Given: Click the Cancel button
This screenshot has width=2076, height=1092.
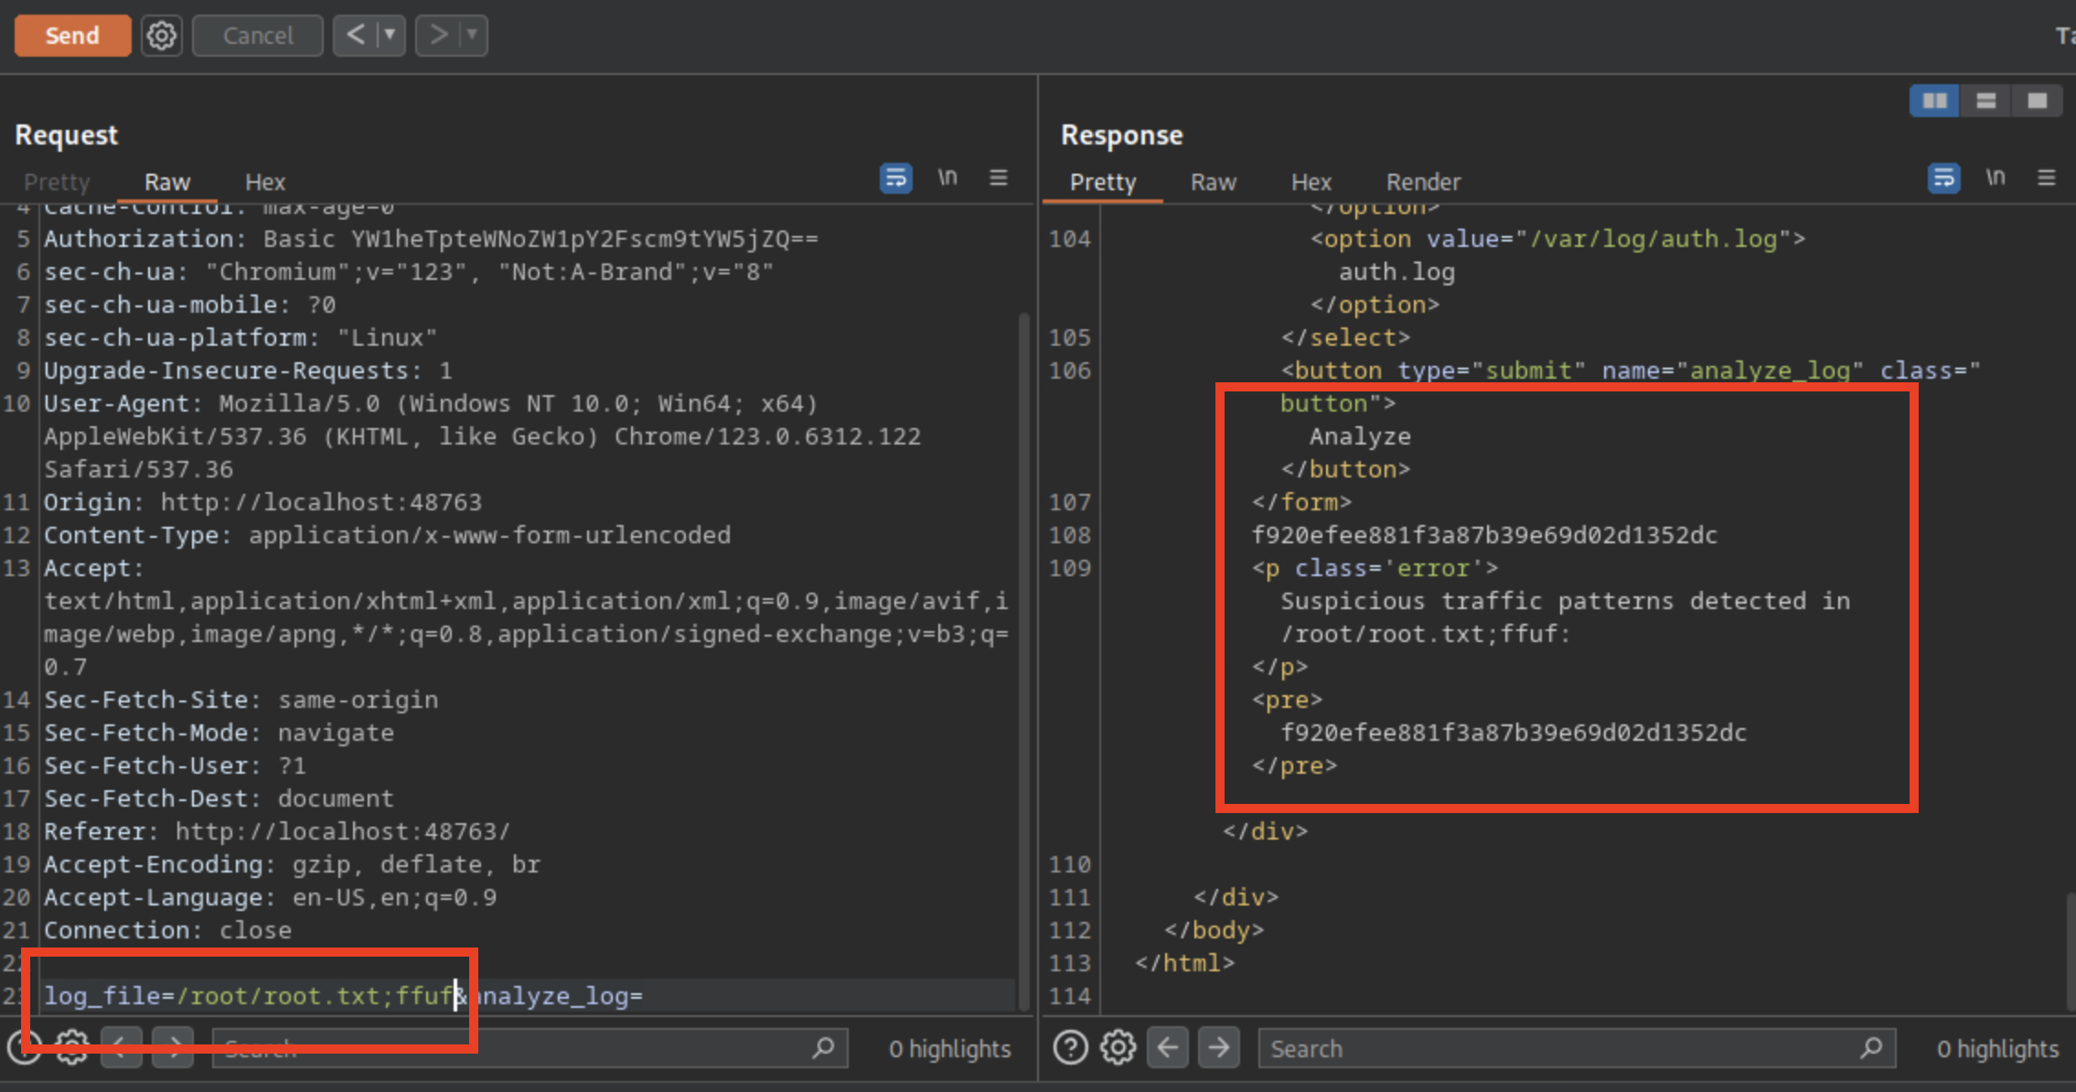Looking at the screenshot, I should coord(258,36).
